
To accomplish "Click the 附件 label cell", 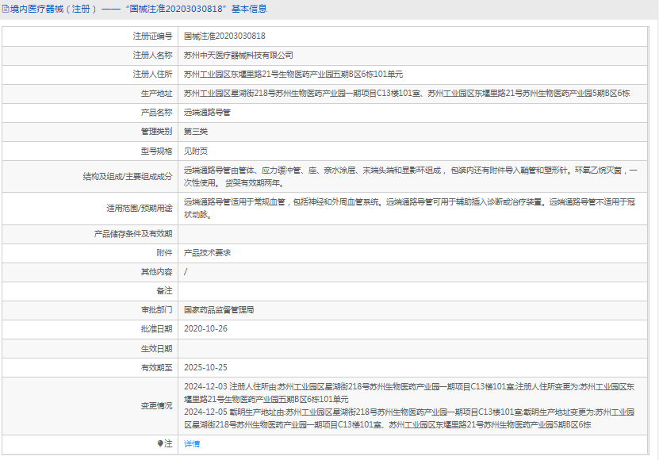I will click(90, 253).
